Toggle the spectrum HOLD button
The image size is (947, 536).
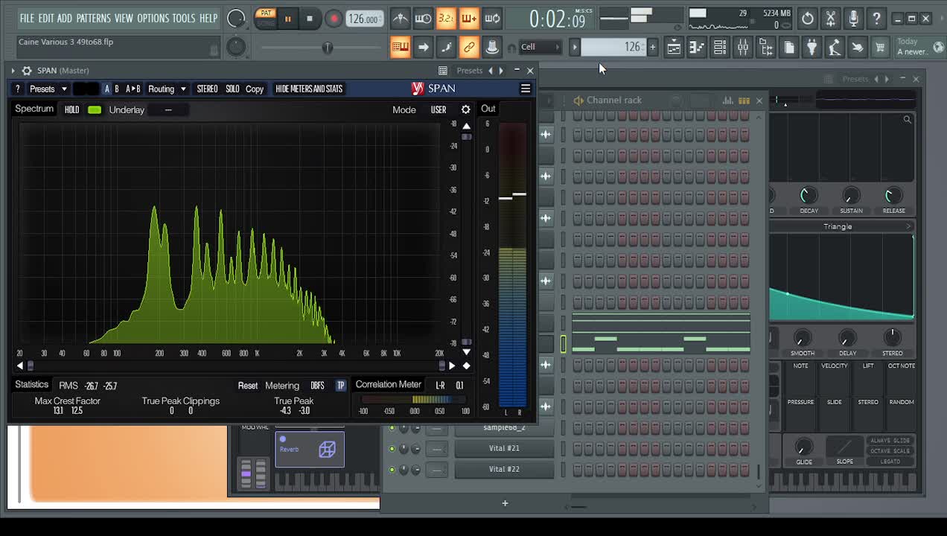pyautogui.click(x=71, y=109)
